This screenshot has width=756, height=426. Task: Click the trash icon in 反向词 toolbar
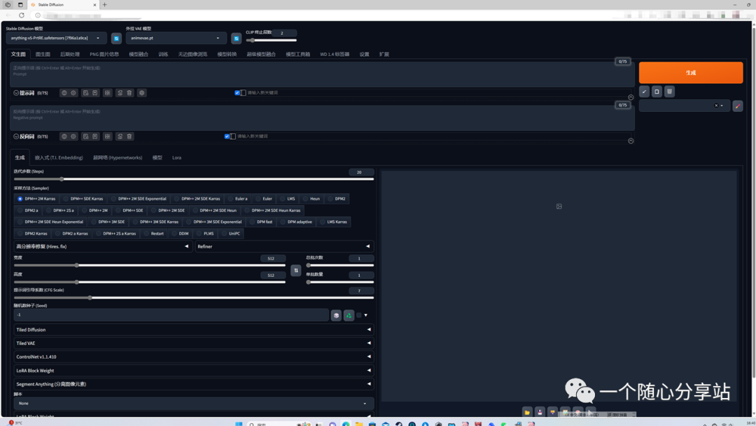129,136
